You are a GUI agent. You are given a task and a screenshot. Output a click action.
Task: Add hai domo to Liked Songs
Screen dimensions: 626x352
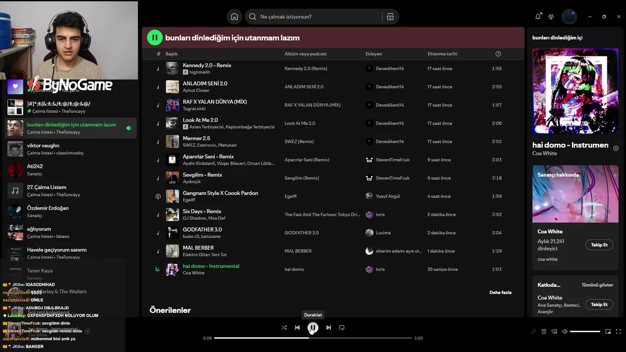coord(616,148)
